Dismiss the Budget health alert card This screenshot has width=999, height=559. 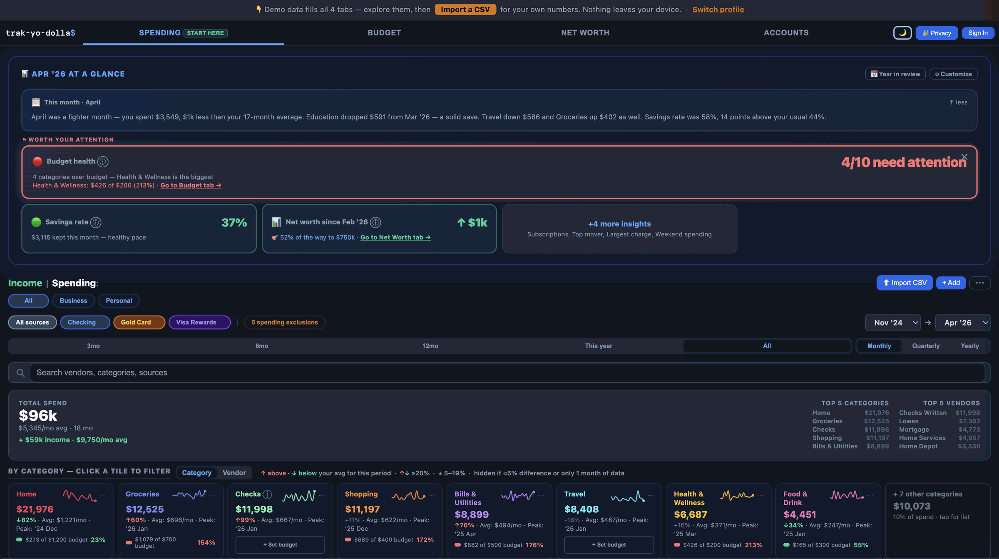click(x=964, y=157)
